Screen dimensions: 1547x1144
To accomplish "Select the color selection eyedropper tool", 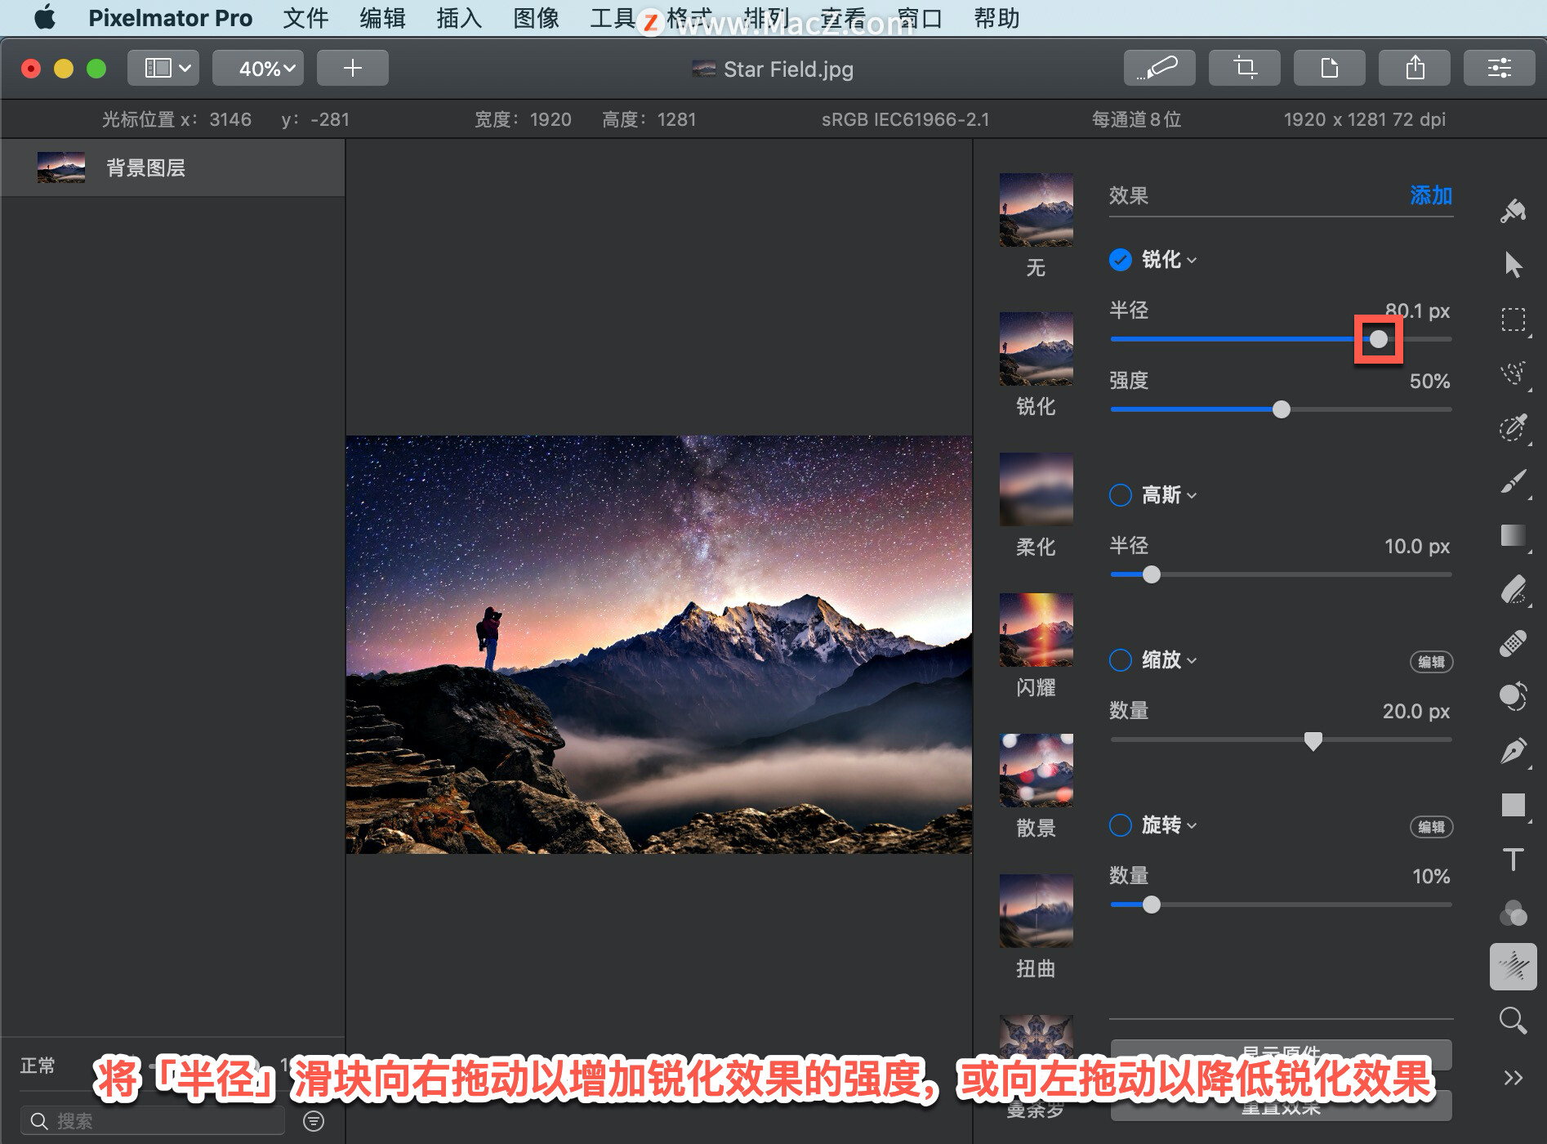I will [1513, 427].
